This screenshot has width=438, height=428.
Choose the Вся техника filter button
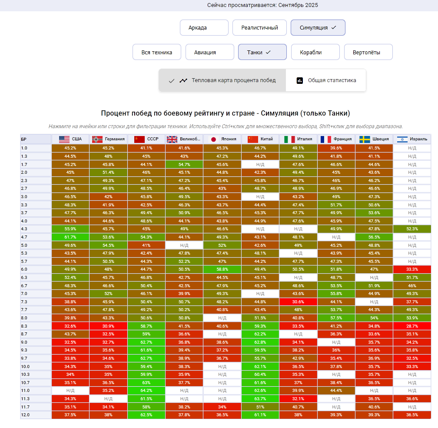(x=156, y=52)
